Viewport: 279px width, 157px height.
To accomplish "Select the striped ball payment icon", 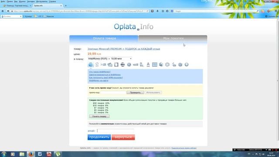I will click(122, 65).
